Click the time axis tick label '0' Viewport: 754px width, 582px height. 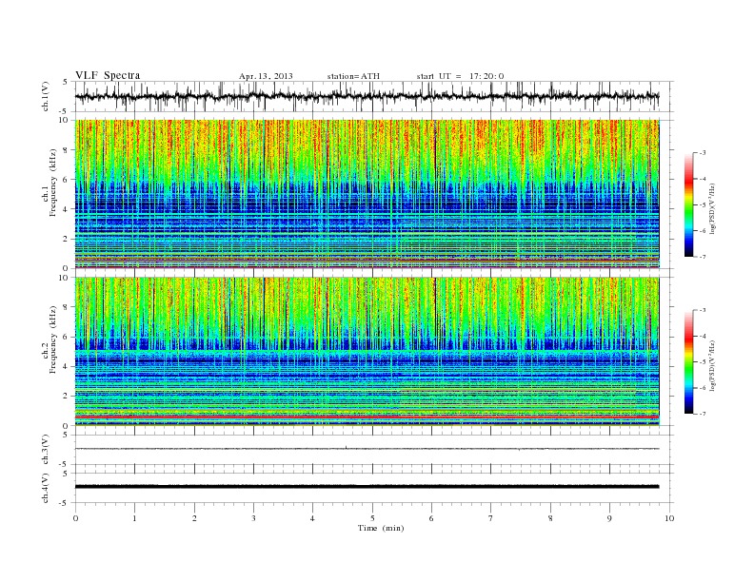[75, 518]
